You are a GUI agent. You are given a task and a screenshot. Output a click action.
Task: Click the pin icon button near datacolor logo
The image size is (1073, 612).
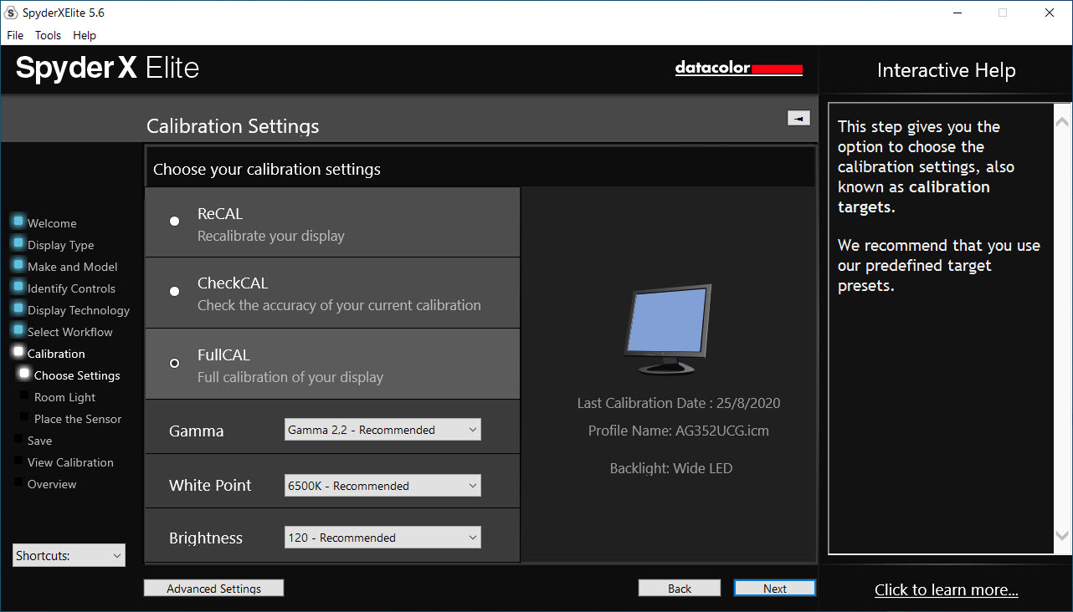798,119
